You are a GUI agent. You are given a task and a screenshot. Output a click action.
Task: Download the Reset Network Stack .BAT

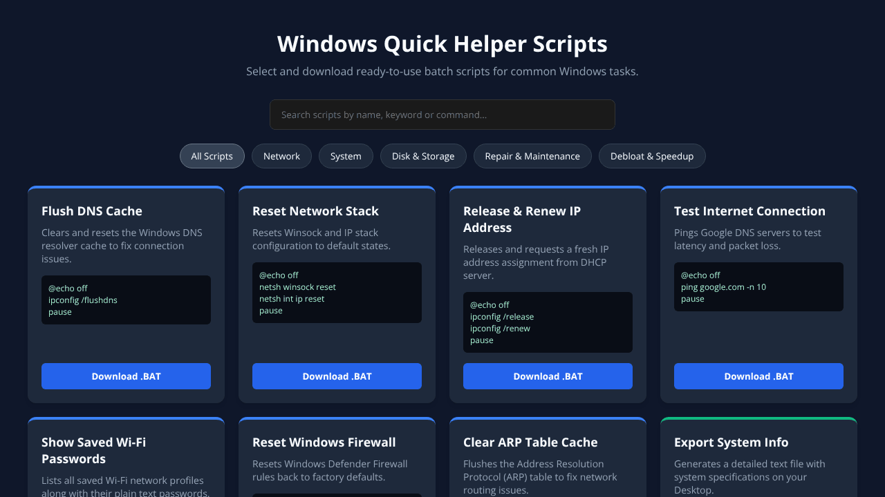pos(337,376)
